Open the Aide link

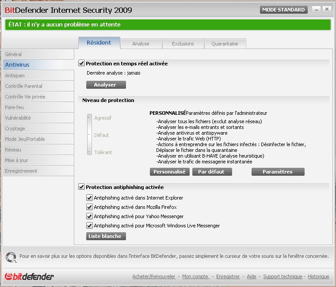[x=252, y=276]
